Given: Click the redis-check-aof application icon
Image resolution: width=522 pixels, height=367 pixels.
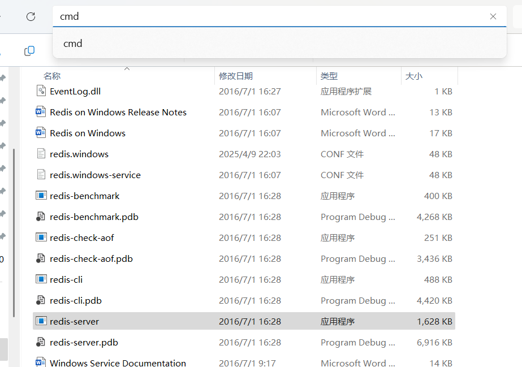Looking at the screenshot, I should [41, 238].
